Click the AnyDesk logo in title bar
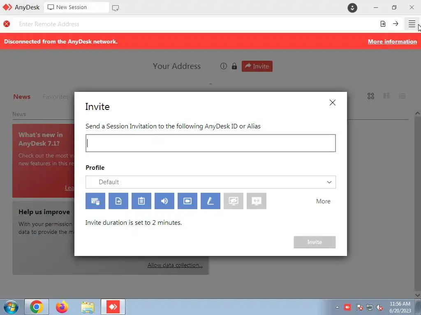Image resolution: width=421 pixels, height=315 pixels. click(x=7, y=7)
